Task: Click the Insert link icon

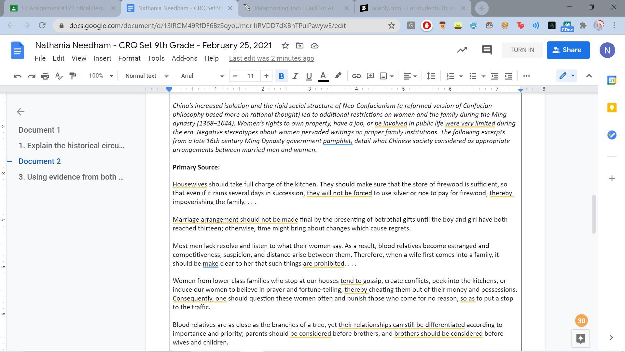Action: (x=356, y=76)
